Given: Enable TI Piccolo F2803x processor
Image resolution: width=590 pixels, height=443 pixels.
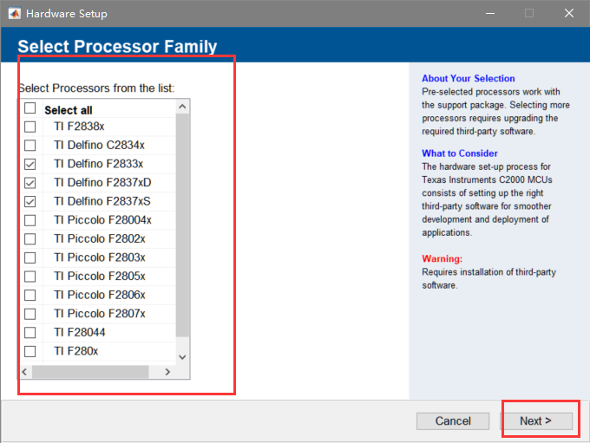Looking at the screenshot, I should click(30, 257).
